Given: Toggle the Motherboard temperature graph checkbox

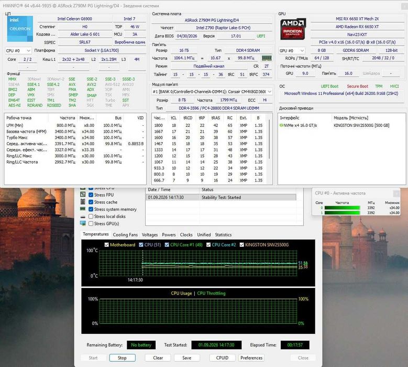Looking at the screenshot, I should 106,245.
